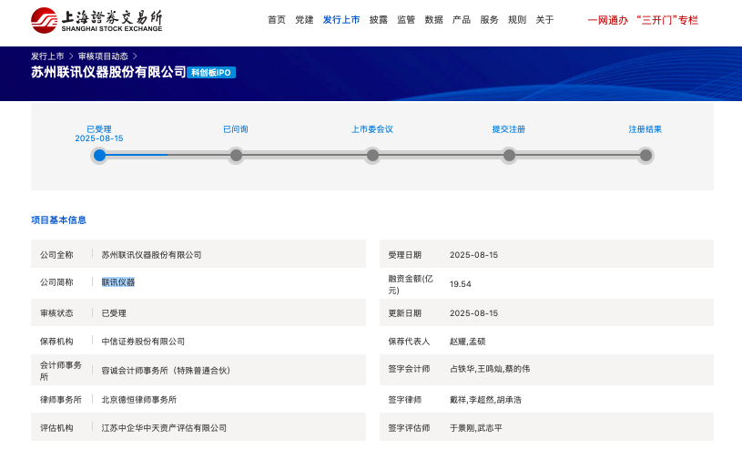Go to 审核项目动态 breadcrumb
Screen dimensions: 742x460
(103, 56)
